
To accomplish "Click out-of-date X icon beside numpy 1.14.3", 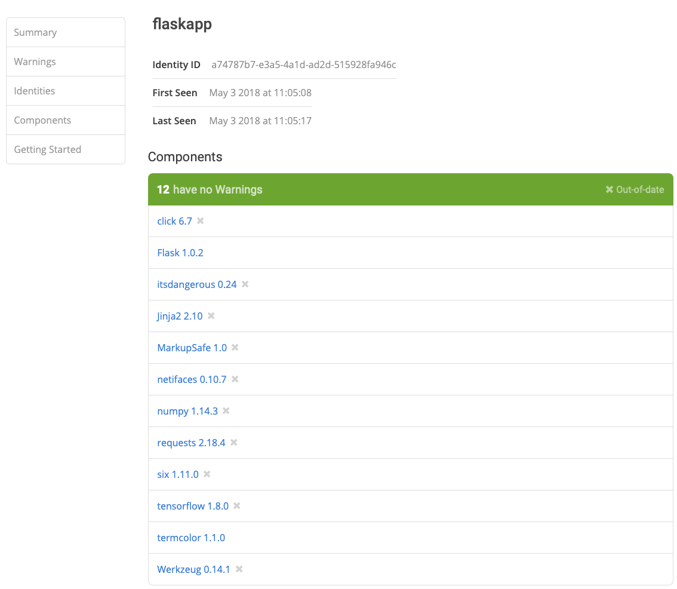I will click(226, 410).
